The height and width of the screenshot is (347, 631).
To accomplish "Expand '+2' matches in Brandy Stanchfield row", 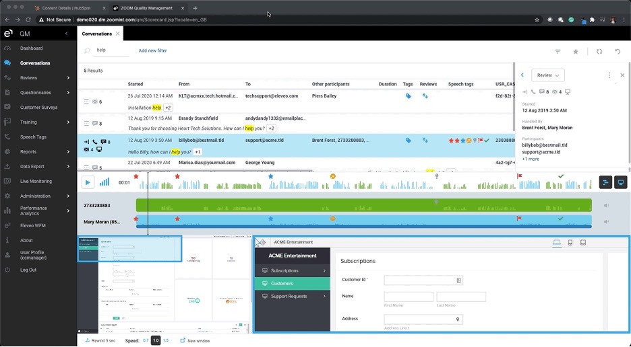I will 271,128.
